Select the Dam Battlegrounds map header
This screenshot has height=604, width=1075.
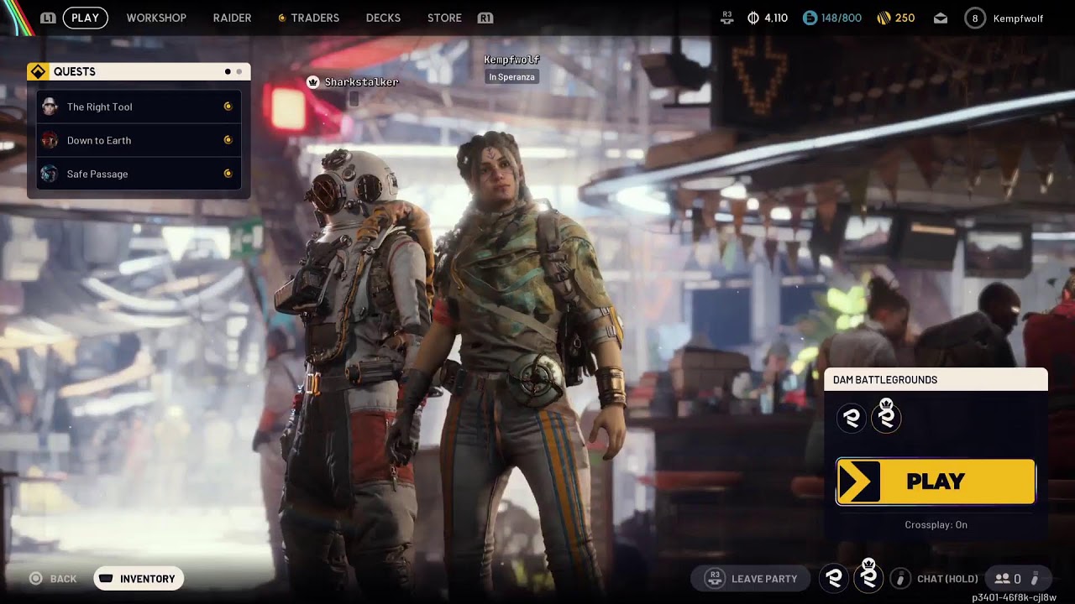click(x=936, y=380)
